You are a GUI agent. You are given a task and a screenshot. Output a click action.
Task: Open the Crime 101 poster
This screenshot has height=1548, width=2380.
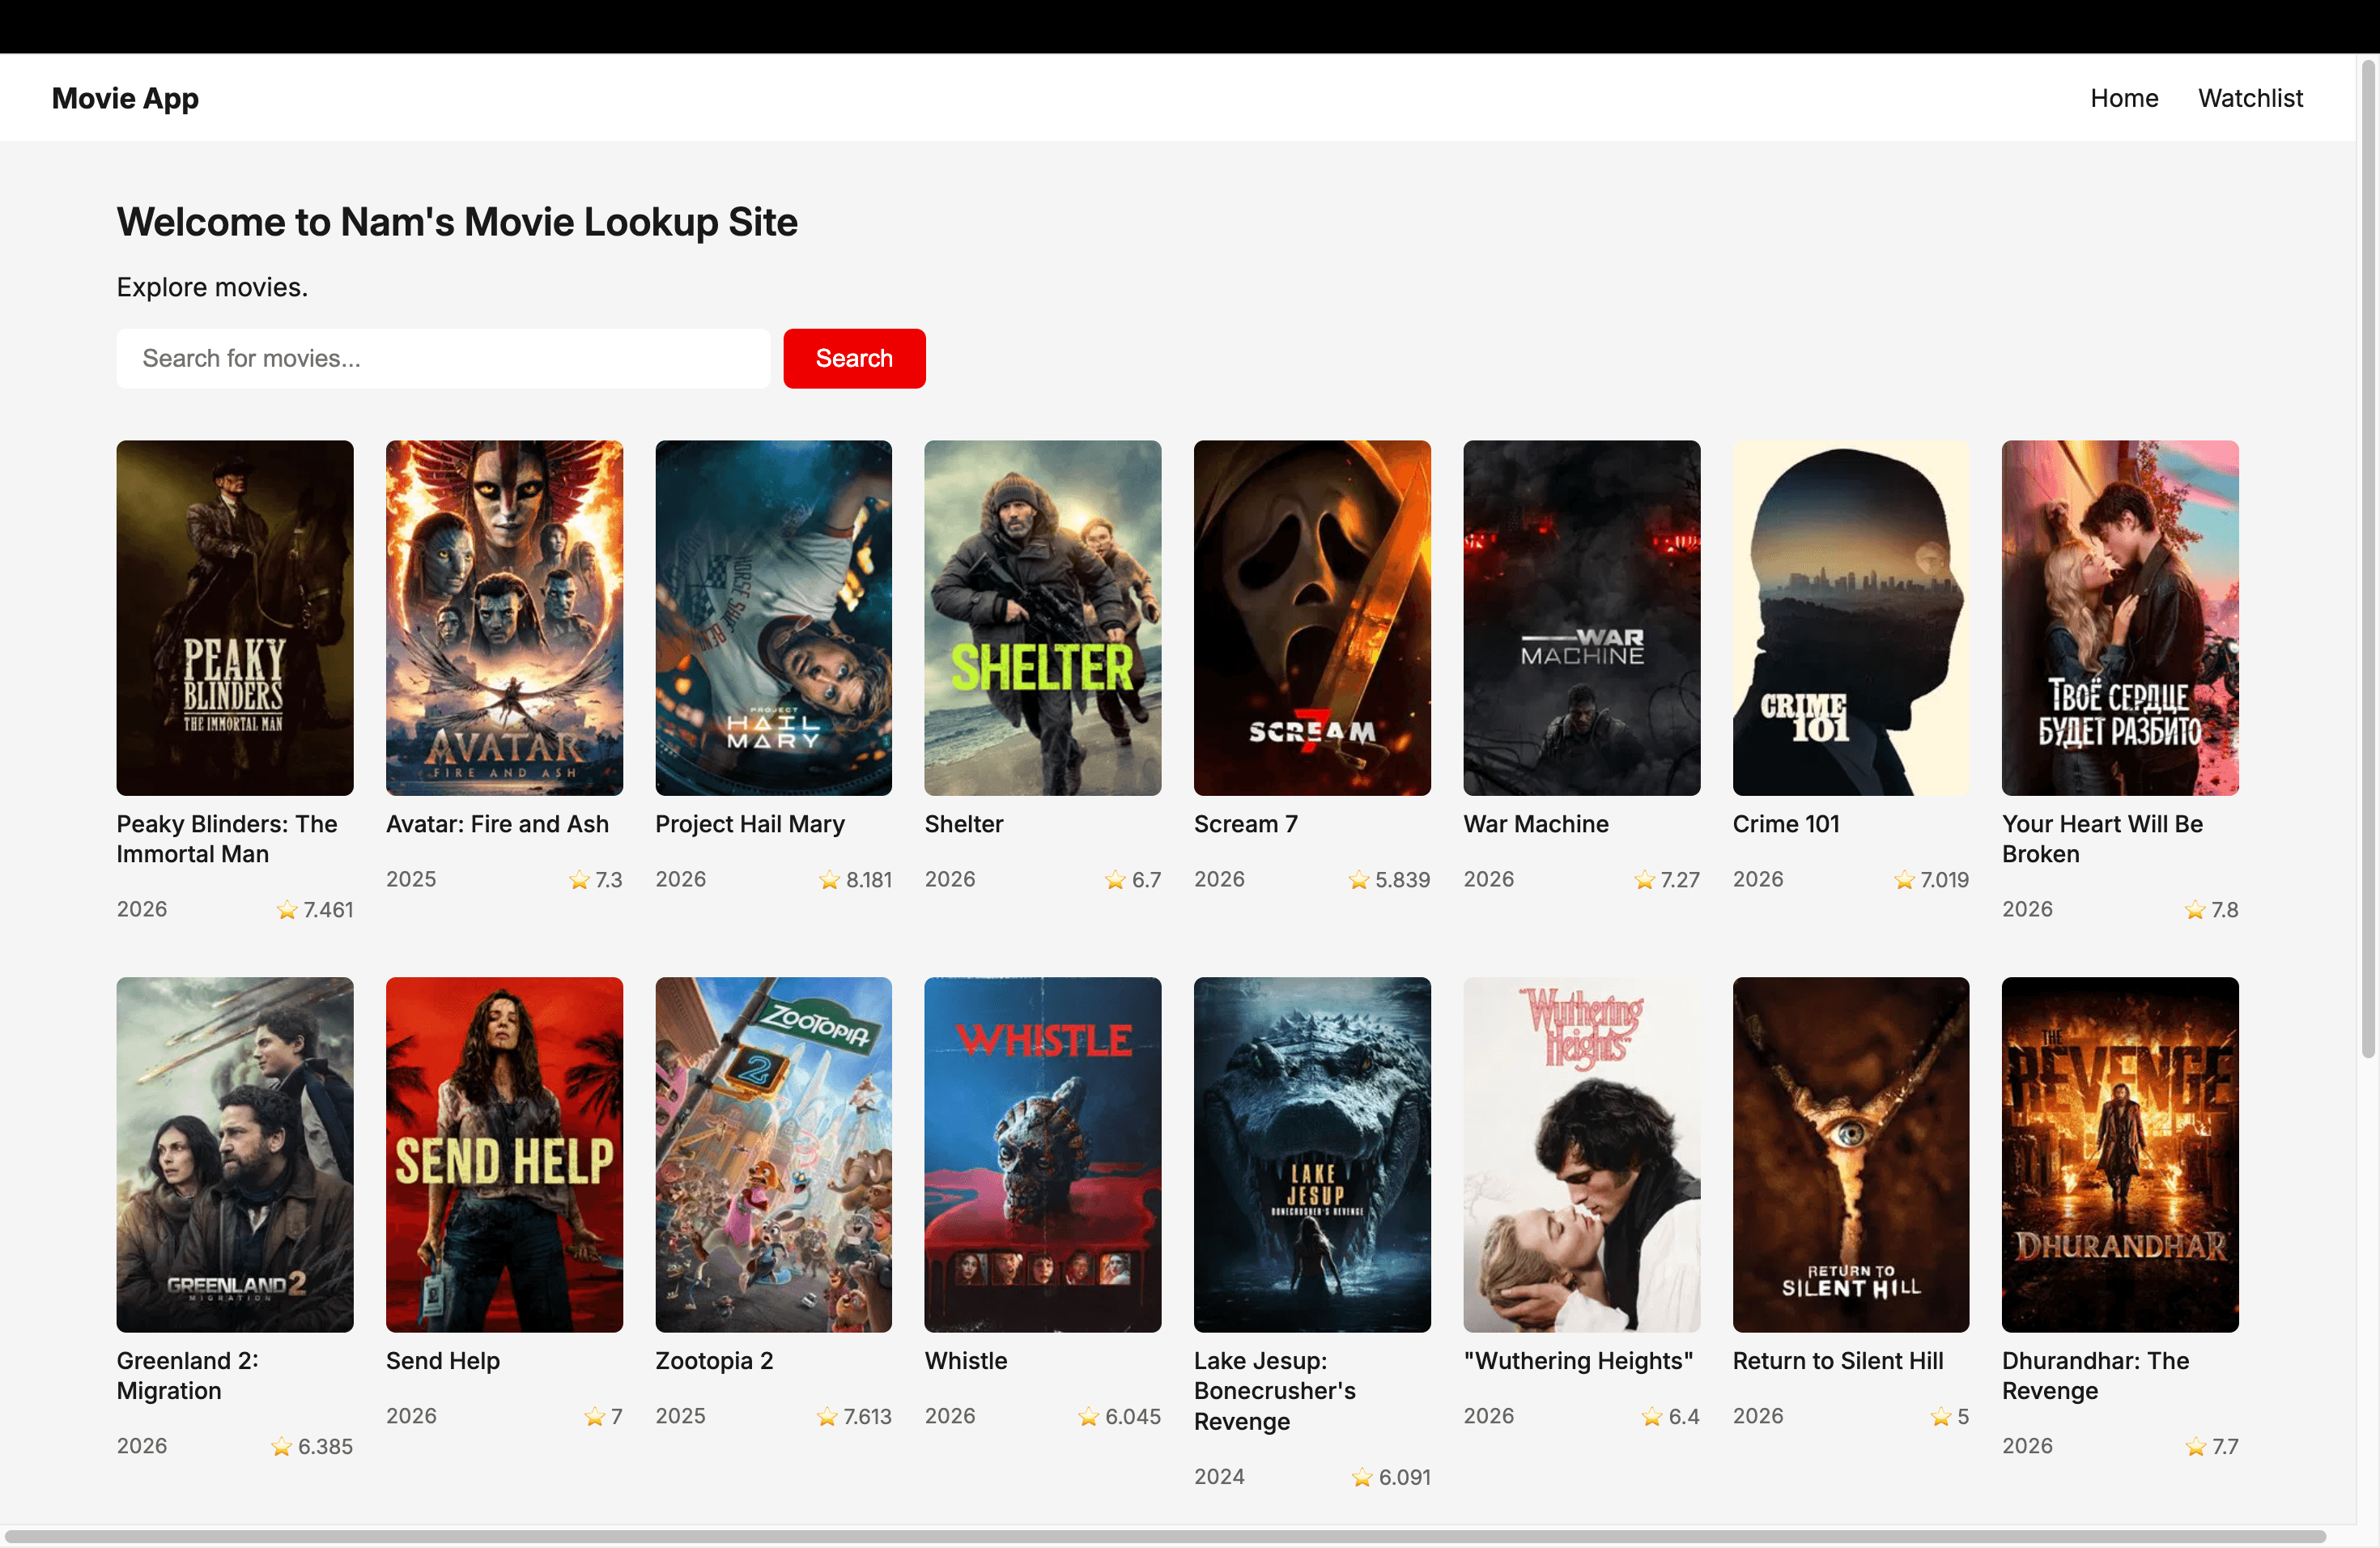[x=1850, y=617]
